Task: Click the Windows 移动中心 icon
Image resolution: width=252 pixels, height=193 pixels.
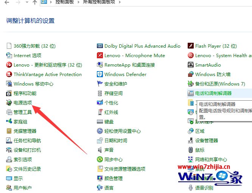Action: pyautogui.click(x=9, y=84)
